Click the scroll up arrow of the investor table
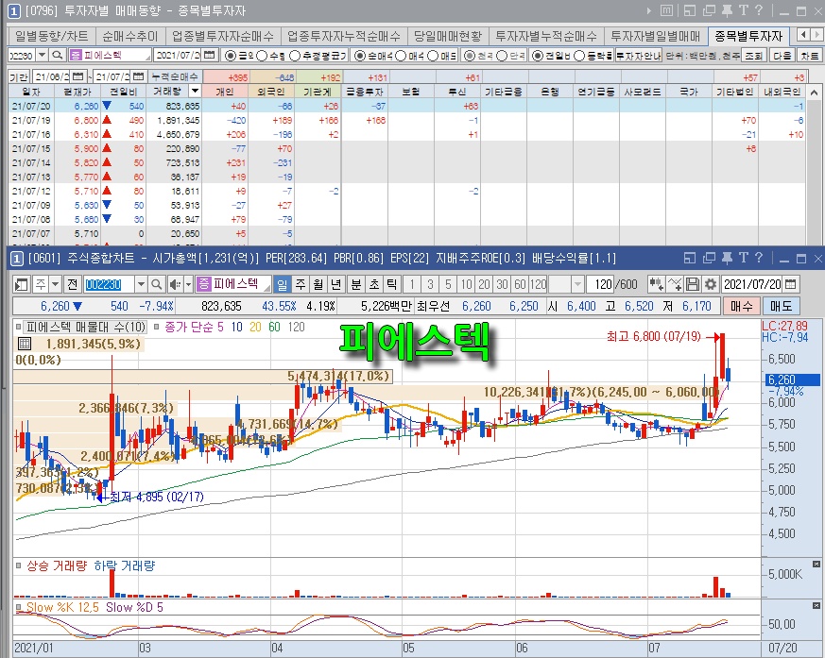The image size is (825, 658). pos(814,92)
